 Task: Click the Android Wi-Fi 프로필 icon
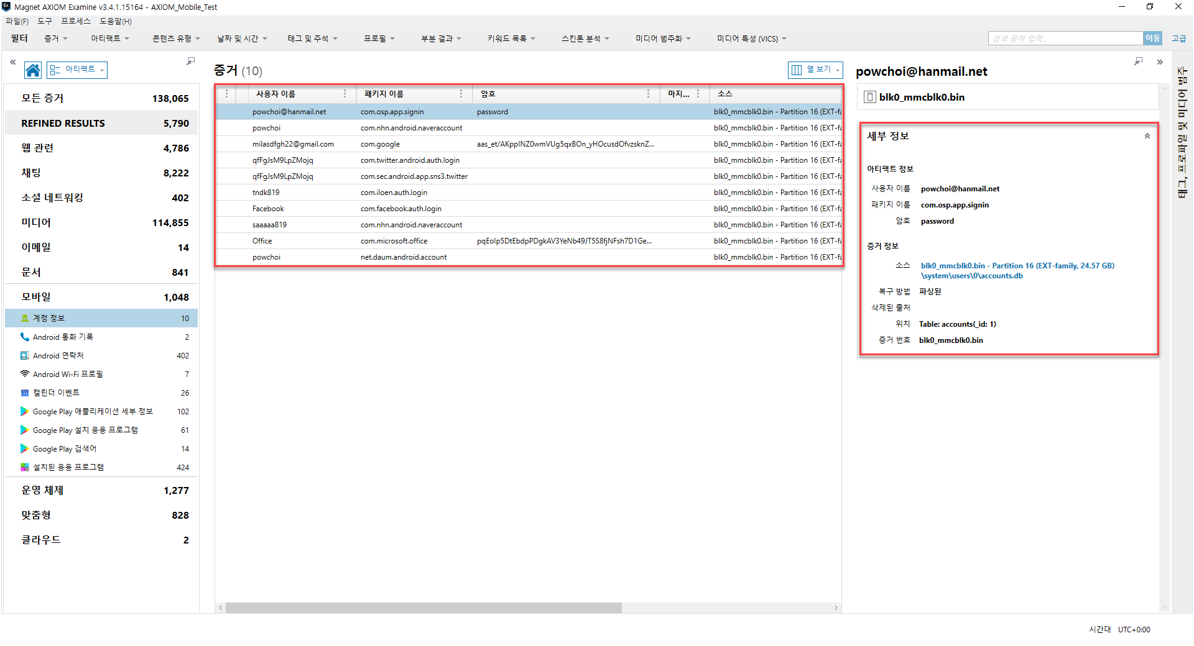point(25,374)
